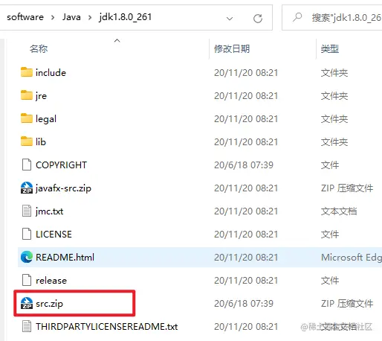Click the COPYRIGHT date 20/6/18 07:39

point(244,165)
